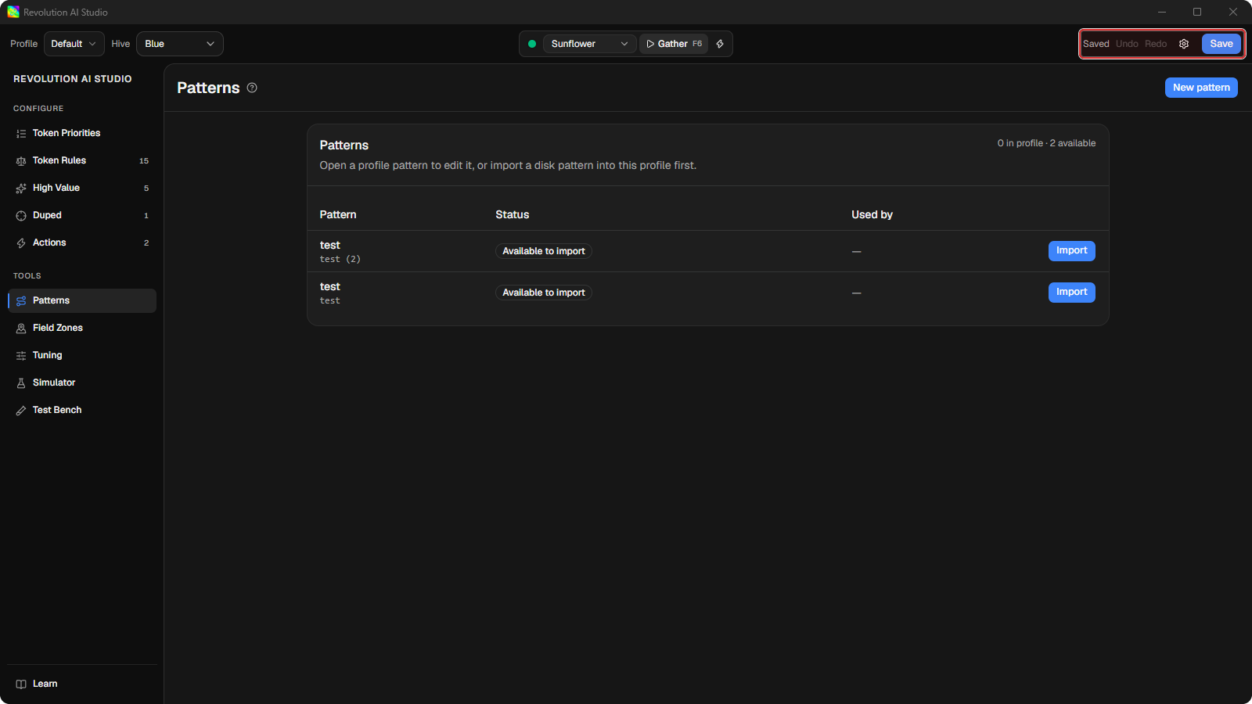Minimize the Revolution AI Studio window
The height and width of the screenshot is (704, 1252).
(x=1162, y=12)
